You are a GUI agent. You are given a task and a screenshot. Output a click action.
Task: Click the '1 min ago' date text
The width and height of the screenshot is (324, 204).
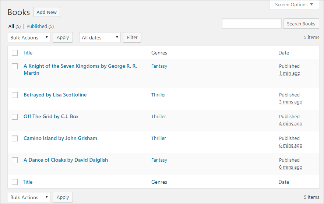289,73
